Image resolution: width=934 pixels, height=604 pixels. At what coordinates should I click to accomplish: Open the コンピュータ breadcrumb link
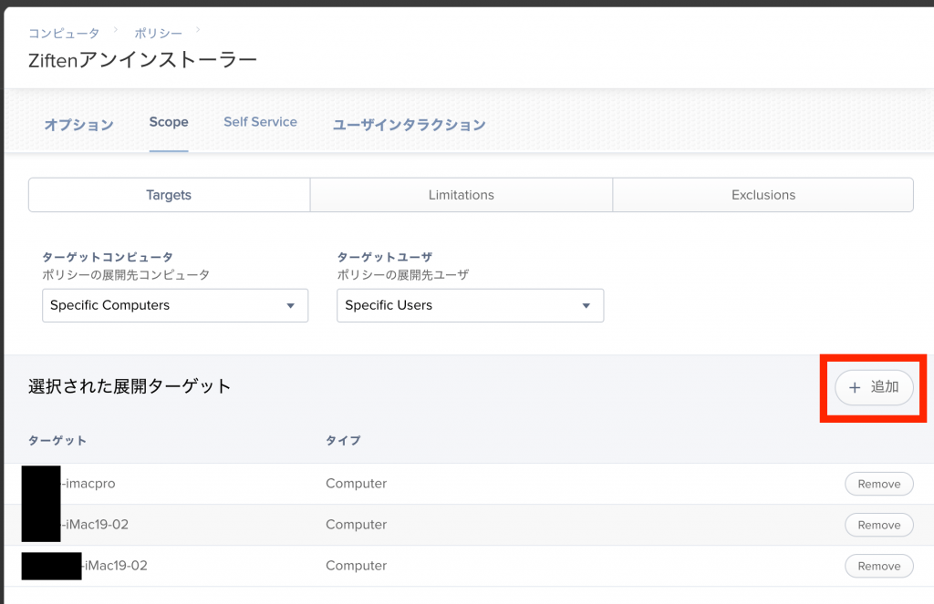(x=64, y=34)
